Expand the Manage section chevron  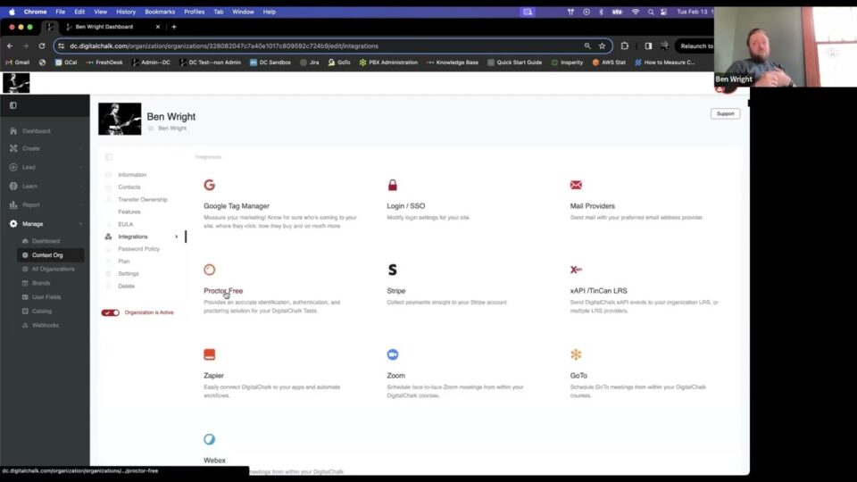click(81, 224)
